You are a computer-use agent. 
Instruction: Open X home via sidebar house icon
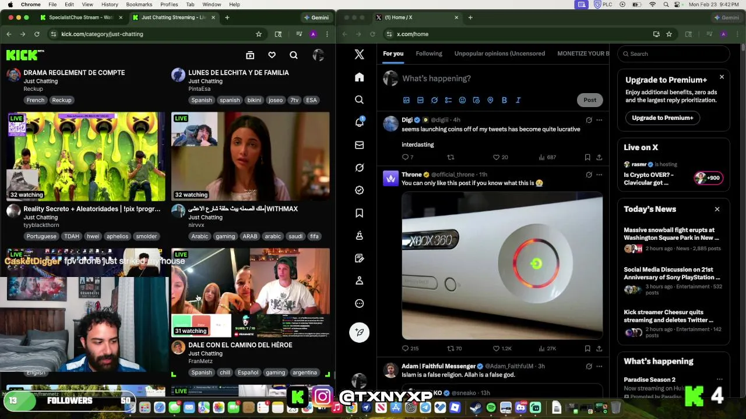(x=359, y=77)
